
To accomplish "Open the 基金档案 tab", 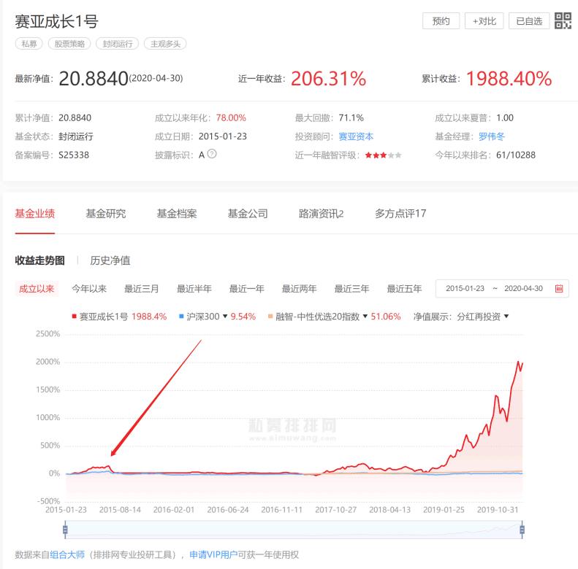I will (x=176, y=214).
